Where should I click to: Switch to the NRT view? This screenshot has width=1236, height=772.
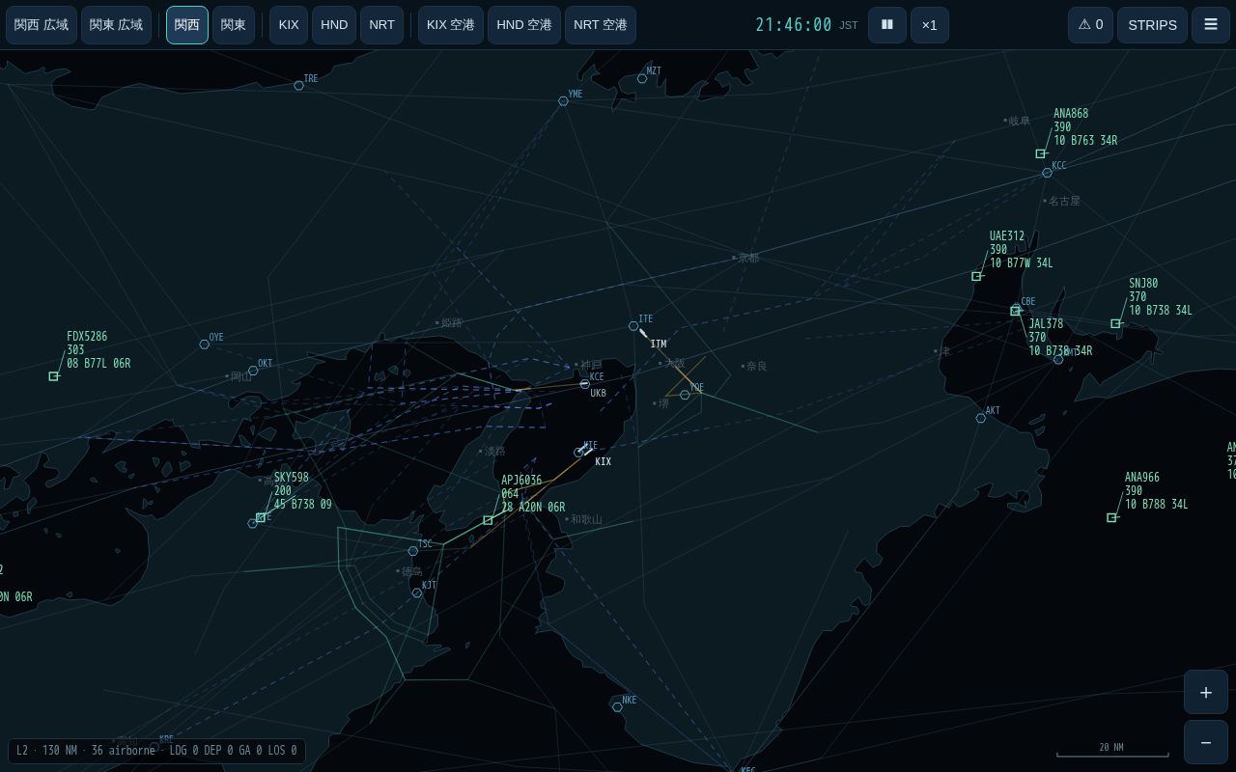(382, 25)
